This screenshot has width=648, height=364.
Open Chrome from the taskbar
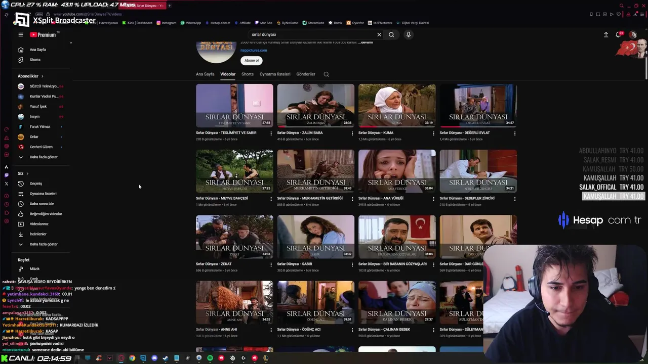(x=132, y=358)
